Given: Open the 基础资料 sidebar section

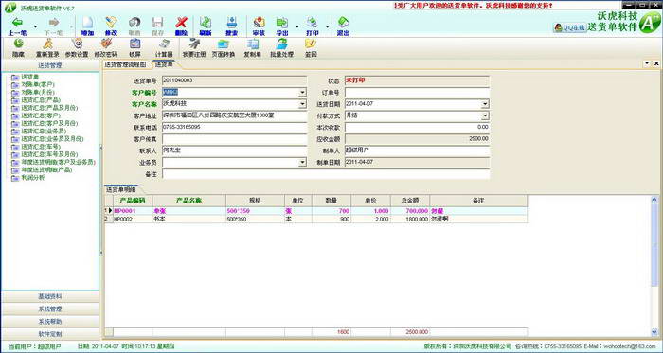Looking at the screenshot, I should click(x=50, y=296).
